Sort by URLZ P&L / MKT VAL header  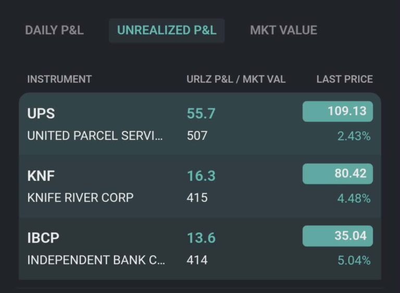pyautogui.click(x=236, y=79)
